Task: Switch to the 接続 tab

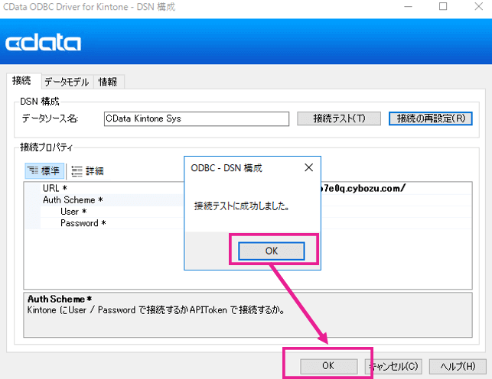Action: (22, 81)
